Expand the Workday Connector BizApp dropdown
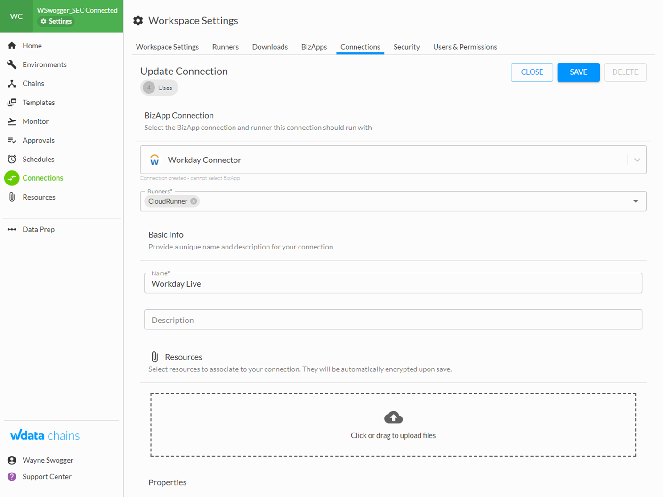Viewport: 663px width, 497px height. click(637, 160)
